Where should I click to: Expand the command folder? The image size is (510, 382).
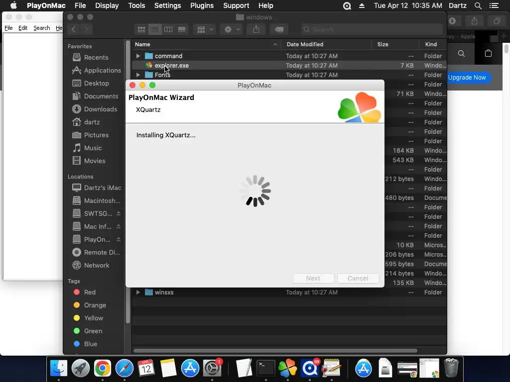(138, 56)
